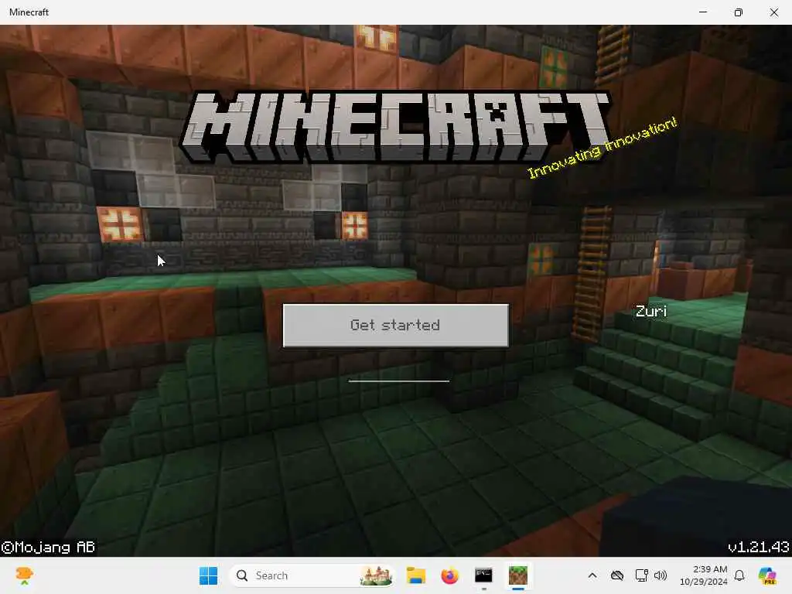The width and height of the screenshot is (792, 594).
Task: Open the widgets icon on the taskbar
Action: [x=24, y=575]
